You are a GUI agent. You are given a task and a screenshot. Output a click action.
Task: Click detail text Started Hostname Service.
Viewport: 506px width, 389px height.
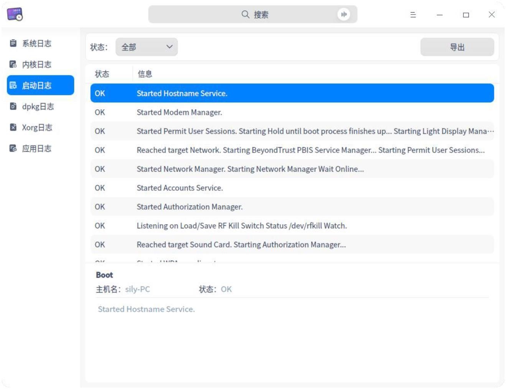click(146, 309)
